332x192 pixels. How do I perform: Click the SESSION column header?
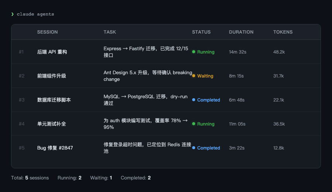pos(48,32)
